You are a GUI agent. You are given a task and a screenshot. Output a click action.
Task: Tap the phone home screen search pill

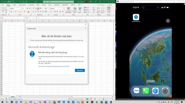click(151, 81)
